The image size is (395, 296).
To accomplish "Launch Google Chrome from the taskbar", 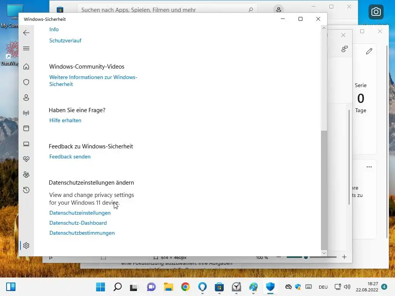I will [186, 287].
